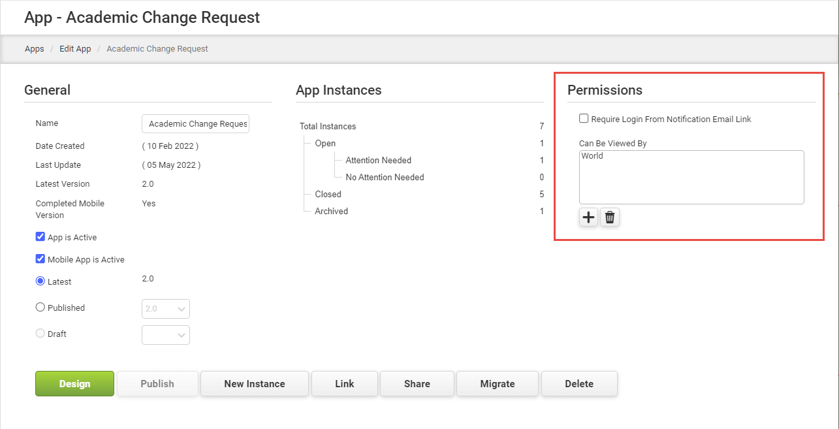Image resolution: width=839 pixels, height=429 pixels.
Task: Select World in the Can Be Viewed By list
Action: tap(593, 156)
